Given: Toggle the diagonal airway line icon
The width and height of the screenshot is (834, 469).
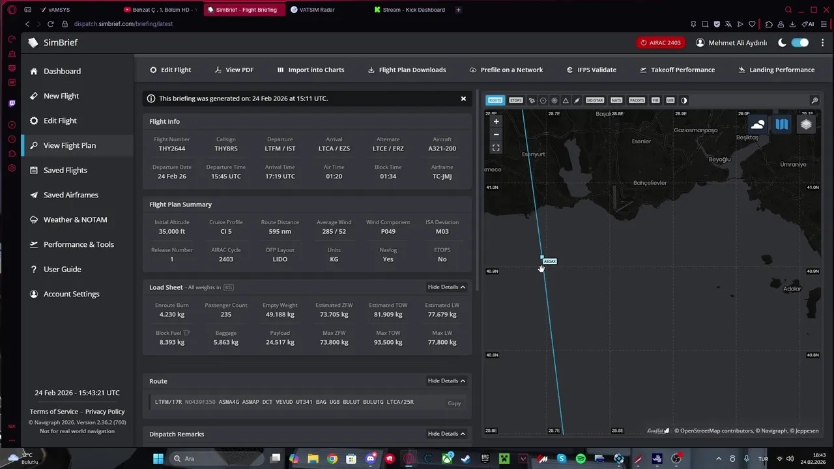Looking at the screenshot, I should (577, 100).
